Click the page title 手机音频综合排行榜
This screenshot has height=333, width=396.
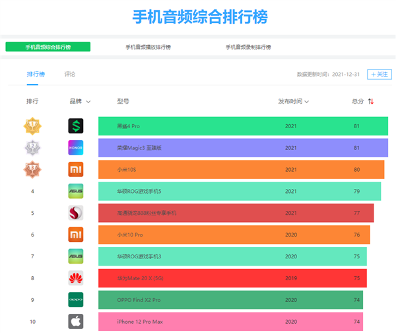(200, 17)
